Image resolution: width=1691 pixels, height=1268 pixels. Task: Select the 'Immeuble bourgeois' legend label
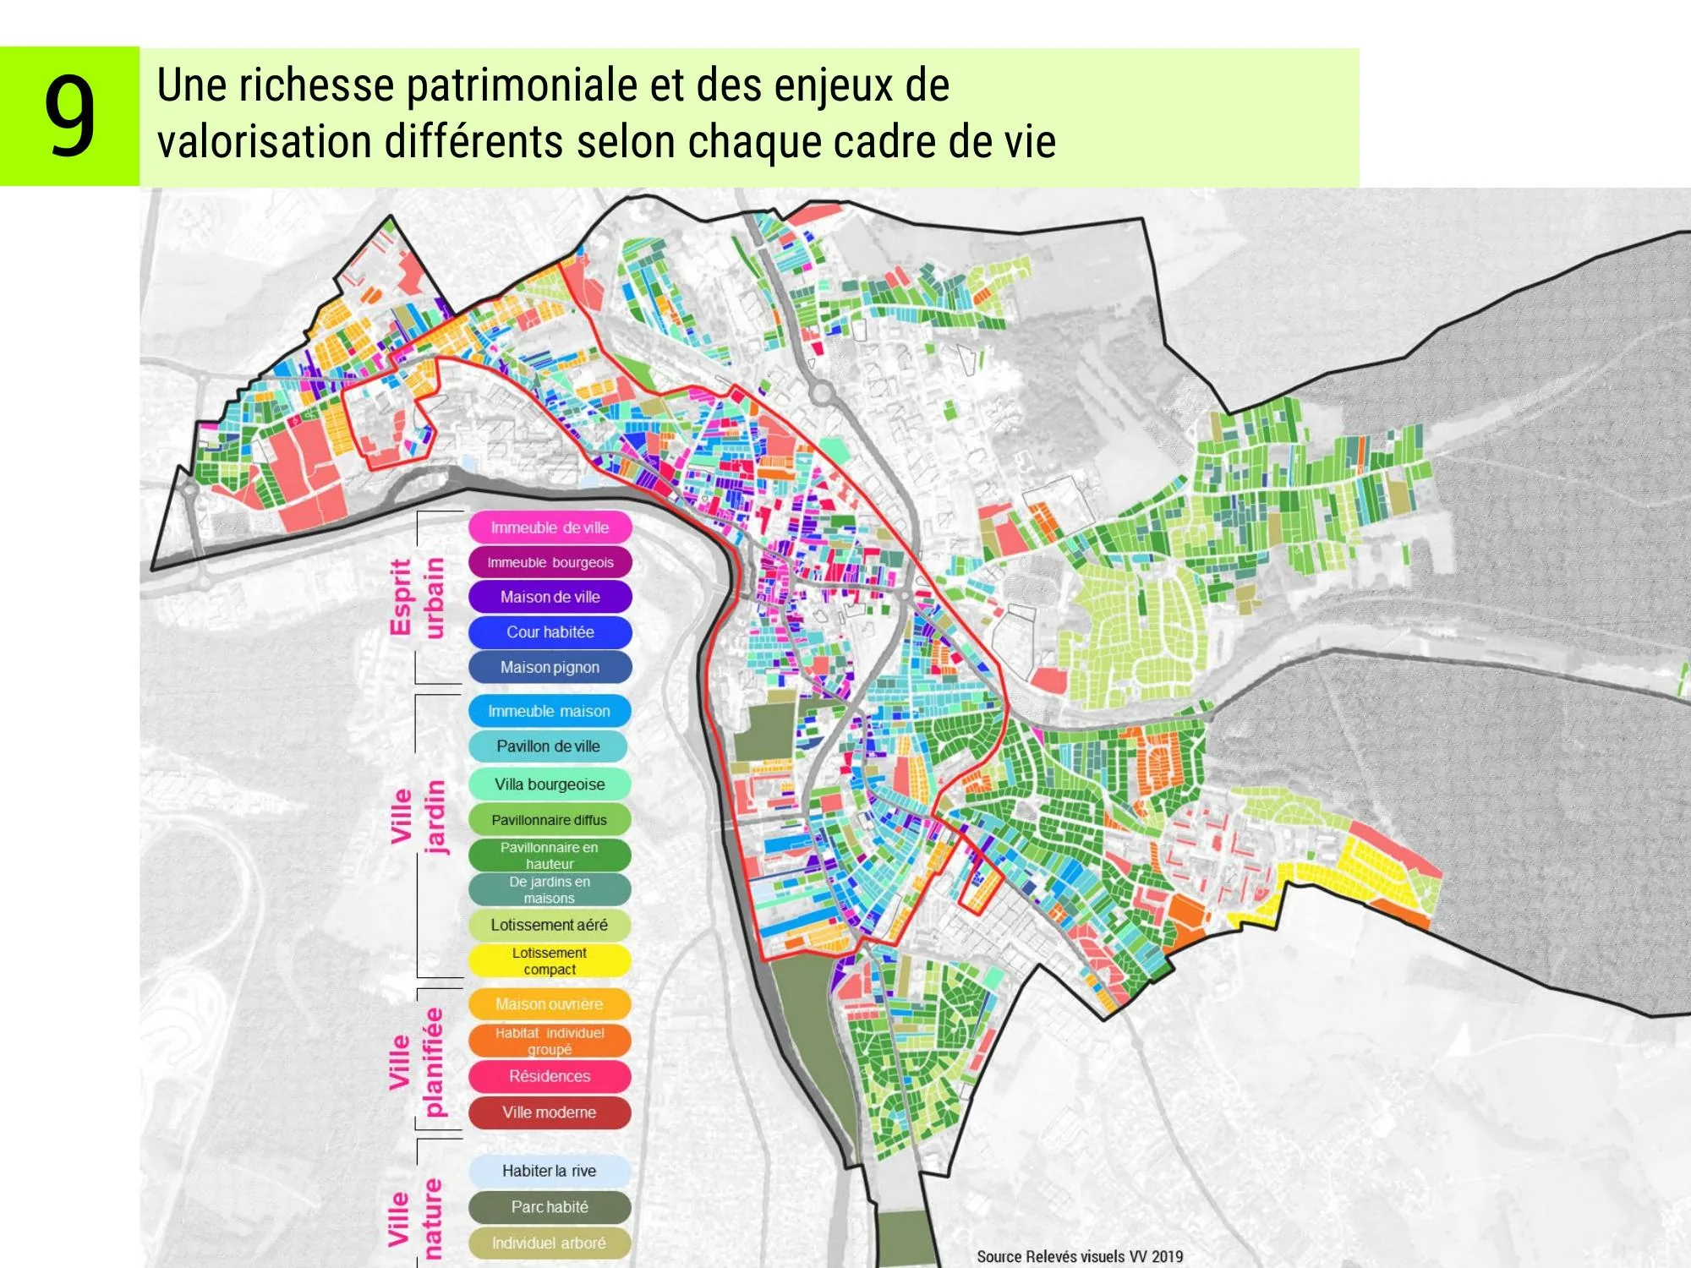(550, 562)
